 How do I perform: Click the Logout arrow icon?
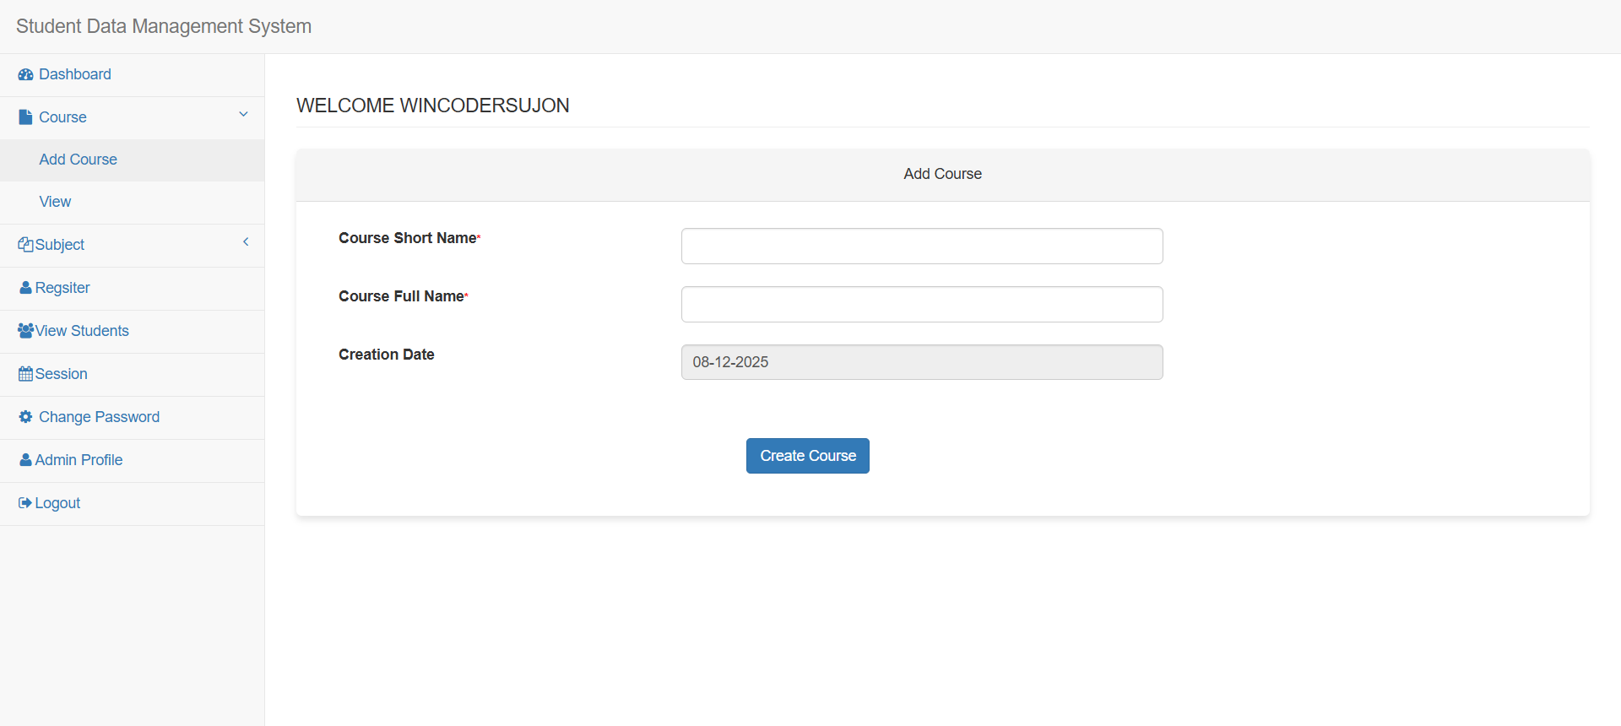click(25, 503)
